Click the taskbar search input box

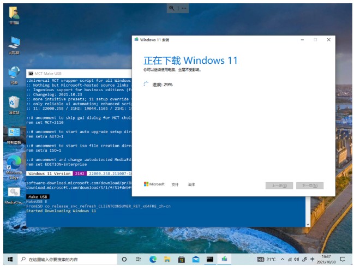click(x=65, y=259)
